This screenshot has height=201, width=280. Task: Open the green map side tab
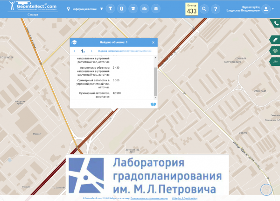pyautogui.click(x=275, y=50)
